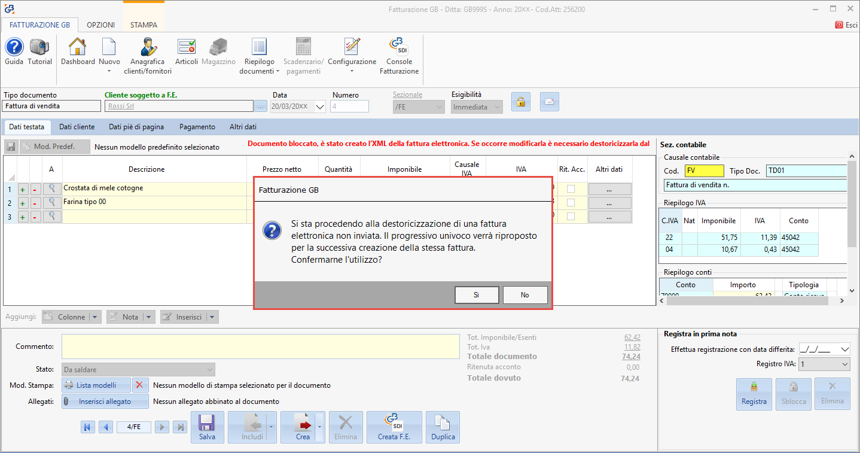This screenshot has height=453, width=860.
Task: Select the FATTURAZIONE GB ribbon tab
Action: (39, 25)
